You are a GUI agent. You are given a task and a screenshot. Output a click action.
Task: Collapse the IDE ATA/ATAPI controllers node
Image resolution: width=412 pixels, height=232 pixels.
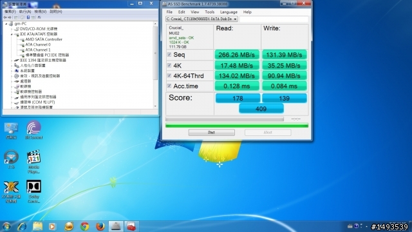coord(12,34)
